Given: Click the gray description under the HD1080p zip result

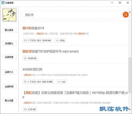Looking at the screenshot, I should click(67, 103).
